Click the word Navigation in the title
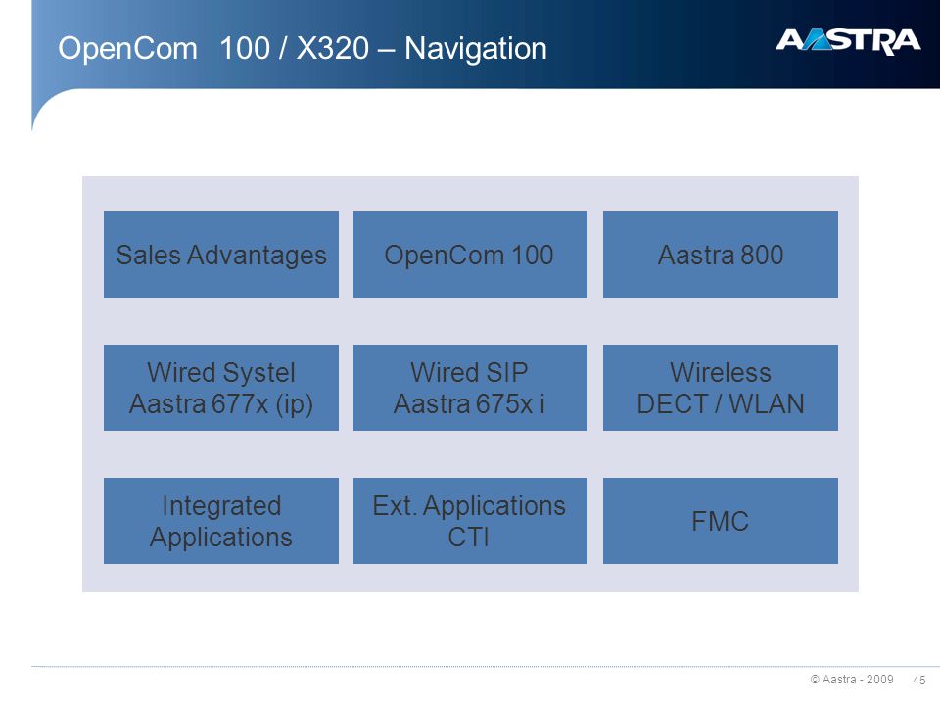 (x=476, y=49)
